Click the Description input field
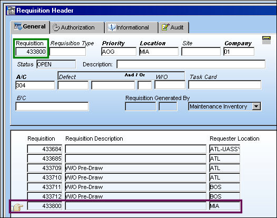 tap(191, 64)
